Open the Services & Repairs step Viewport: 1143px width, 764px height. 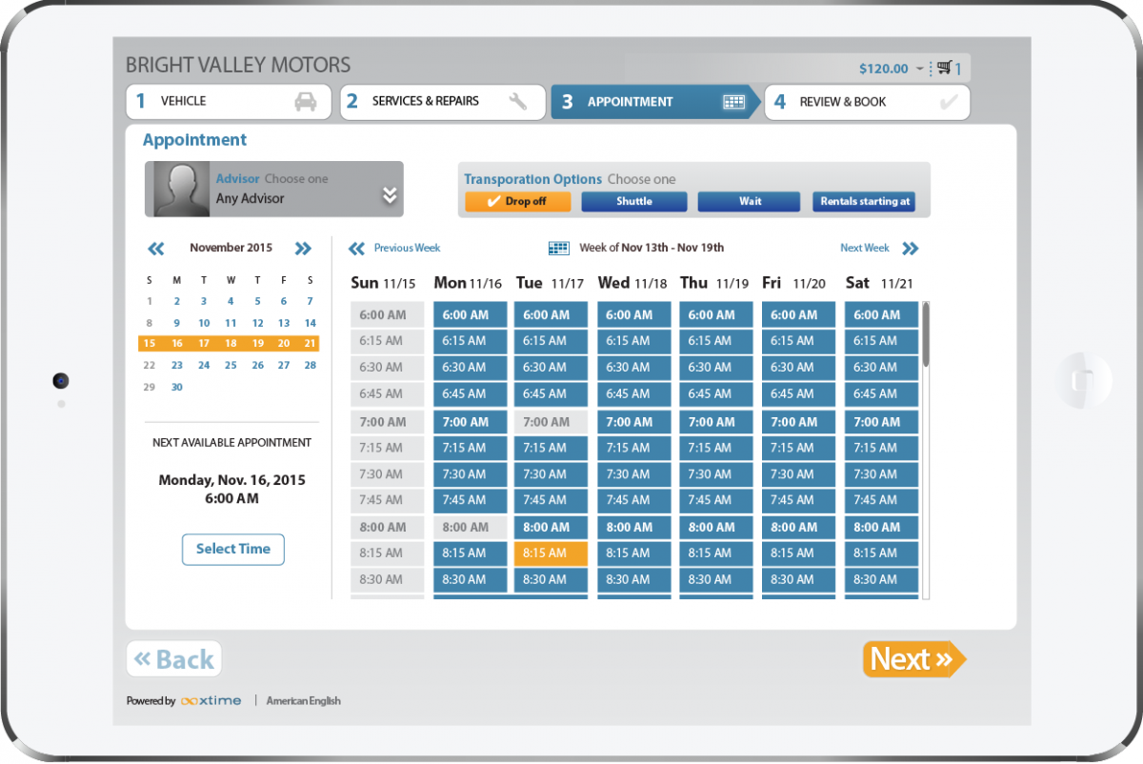[442, 102]
